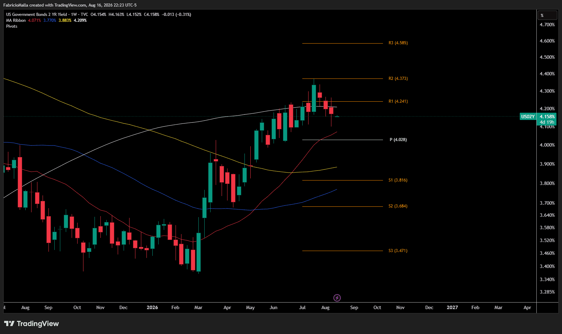
Task: Click the 3.900% price axis label
Action: (x=547, y=164)
